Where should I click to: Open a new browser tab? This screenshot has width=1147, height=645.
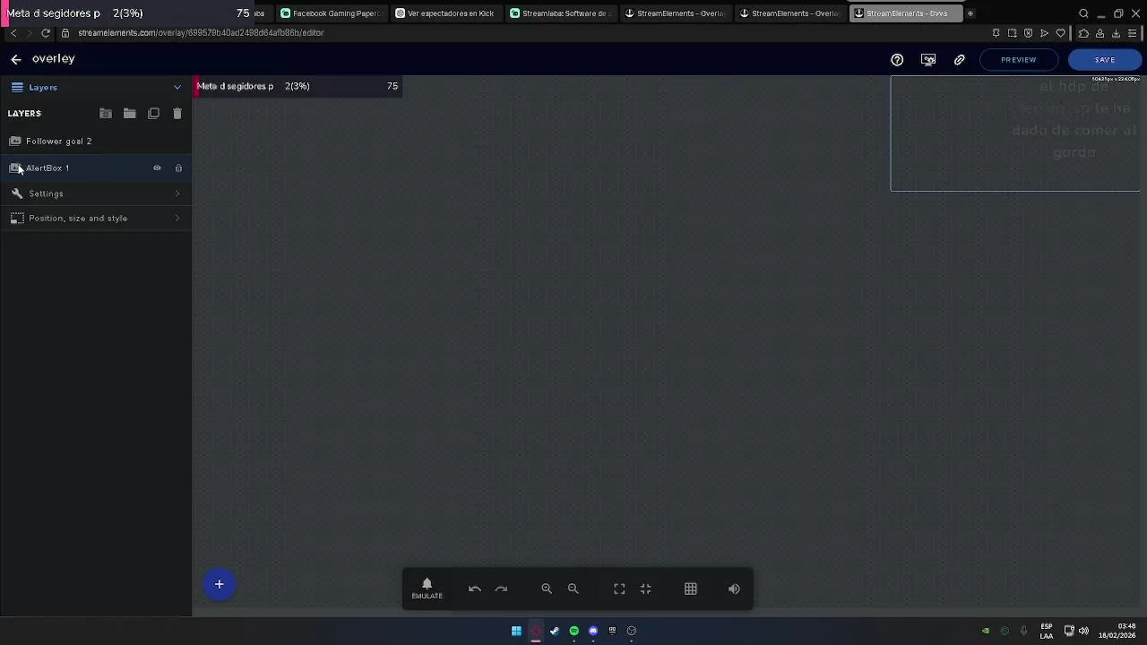pos(970,13)
